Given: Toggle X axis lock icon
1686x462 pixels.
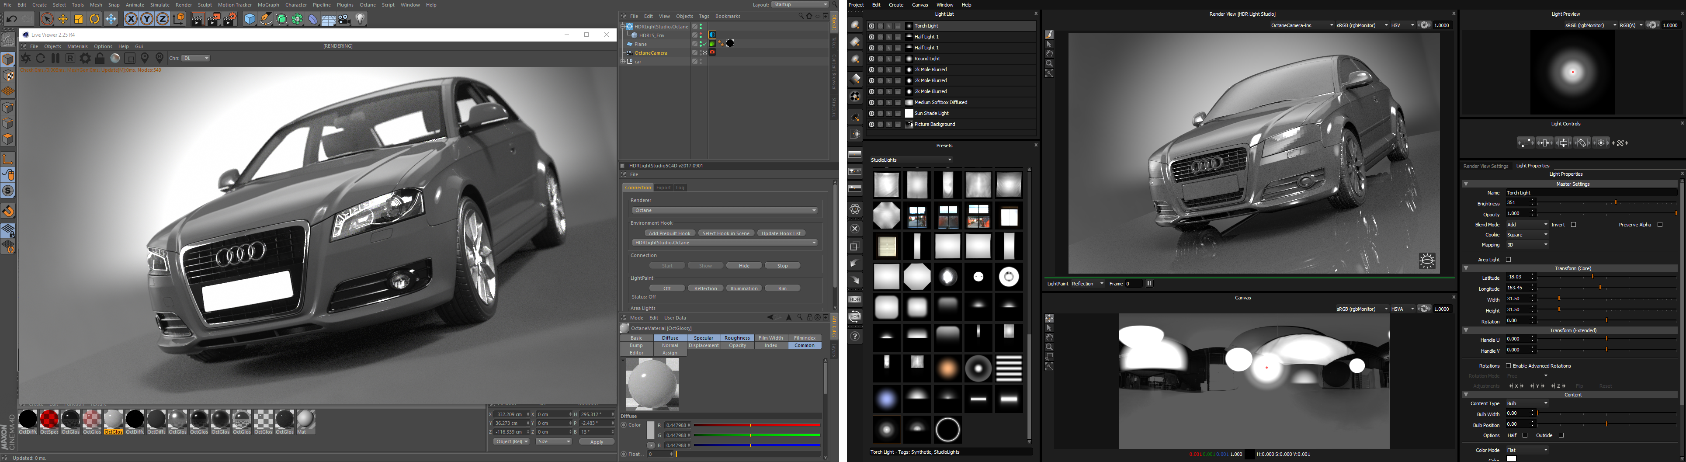Looking at the screenshot, I should pos(131,19).
